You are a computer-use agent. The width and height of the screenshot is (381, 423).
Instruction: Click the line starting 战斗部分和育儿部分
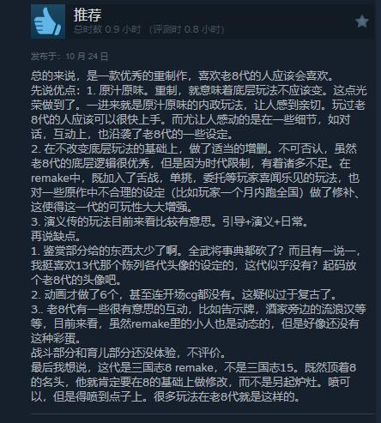tap(129, 353)
